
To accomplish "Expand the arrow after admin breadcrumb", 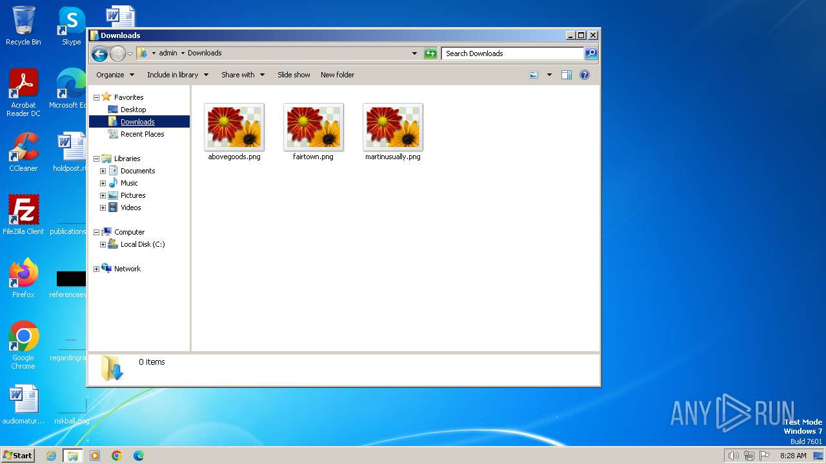I will pyautogui.click(x=183, y=53).
